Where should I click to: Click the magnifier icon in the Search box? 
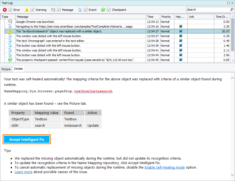pyautogui.click(x=232, y=10)
